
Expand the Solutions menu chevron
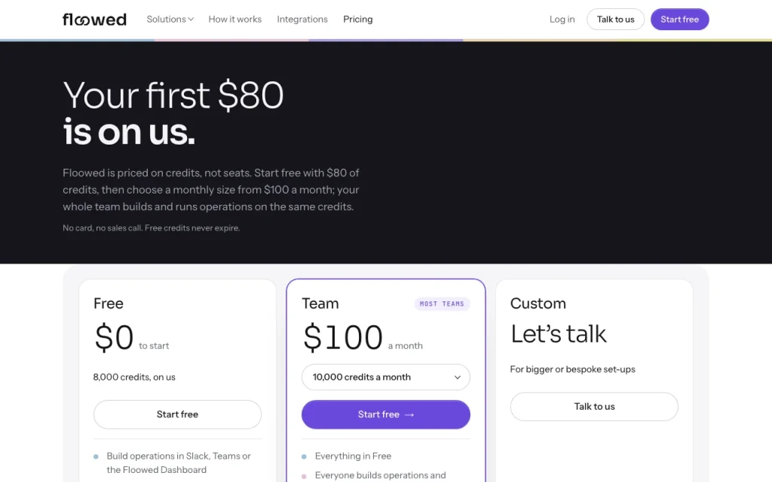click(191, 19)
